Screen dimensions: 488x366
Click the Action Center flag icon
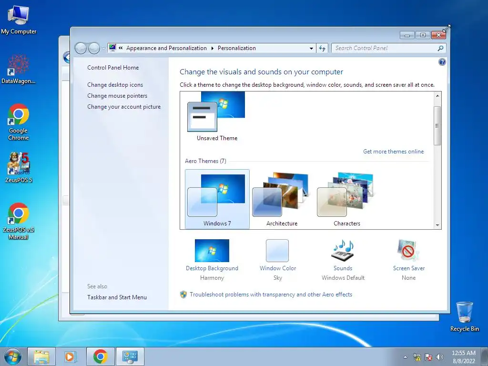[428, 357]
